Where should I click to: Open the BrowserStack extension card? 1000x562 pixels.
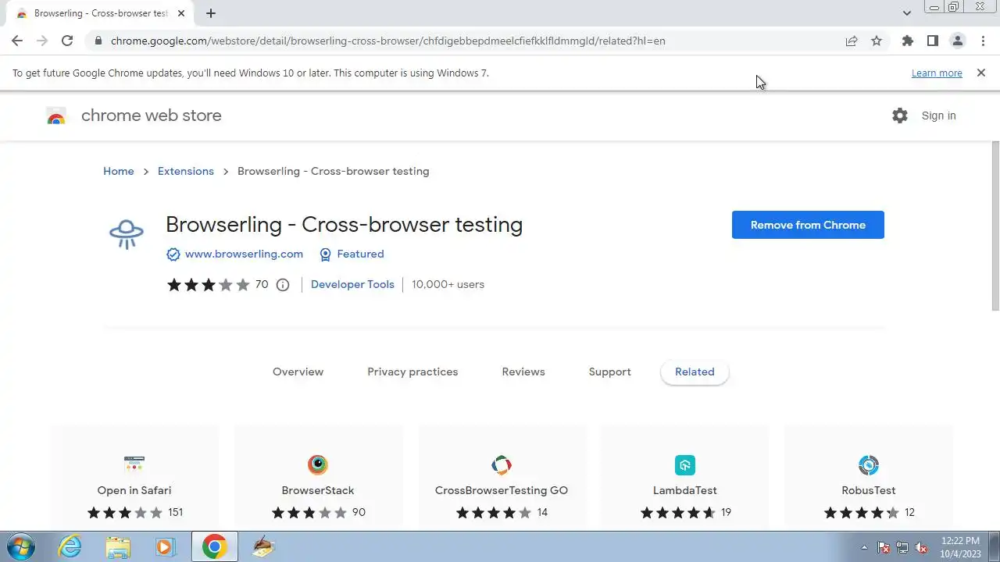coord(318,478)
